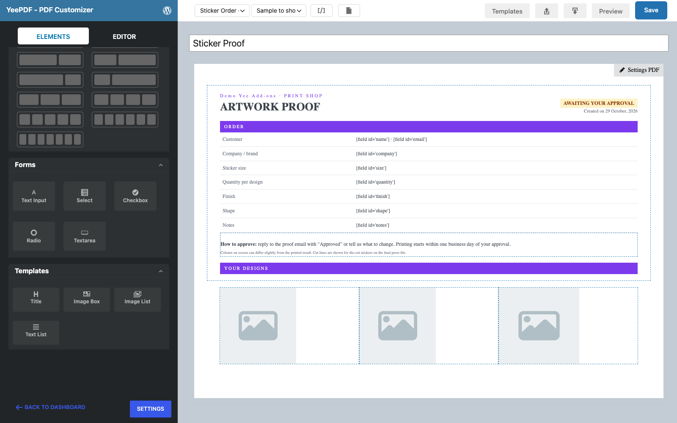Collapse the Templates section
The height and width of the screenshot is (423, 677).
tap(161, 271)
